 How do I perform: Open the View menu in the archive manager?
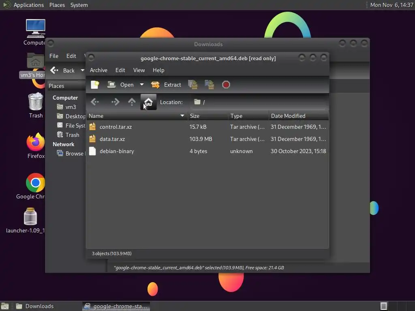point(139,70)
